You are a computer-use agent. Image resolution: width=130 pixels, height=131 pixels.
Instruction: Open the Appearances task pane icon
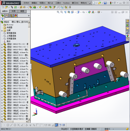coord(127,36)
